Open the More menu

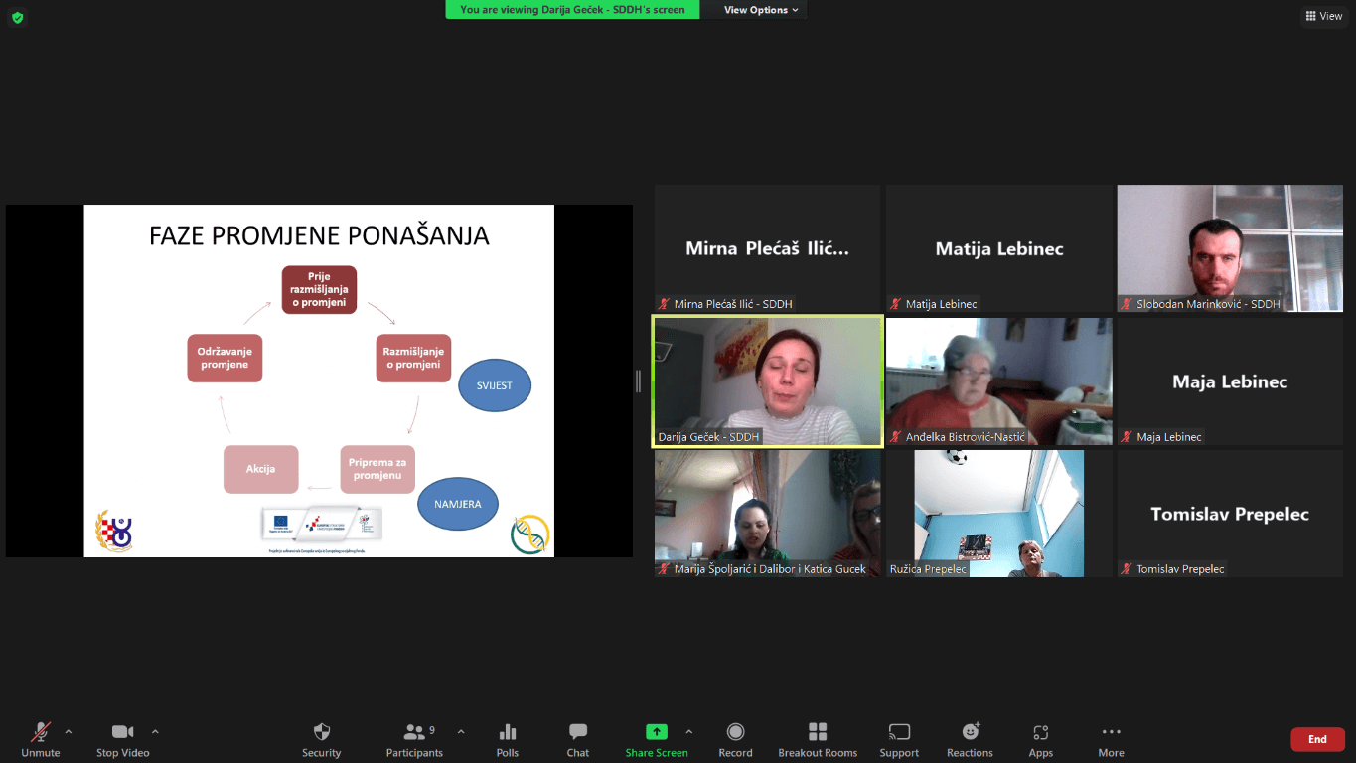pyautogui.click(x=1111, y=739)
